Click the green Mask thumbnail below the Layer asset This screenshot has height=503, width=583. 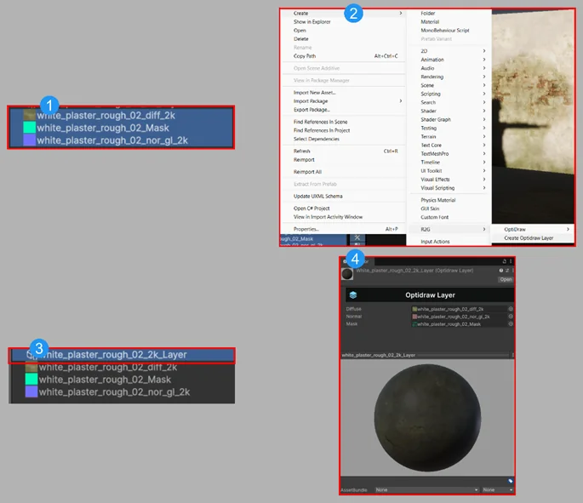(31, 380)
